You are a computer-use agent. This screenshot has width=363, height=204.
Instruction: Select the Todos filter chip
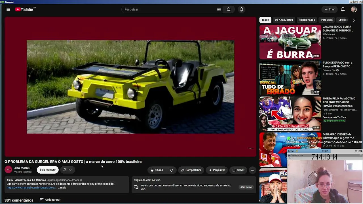click(265, 20)
